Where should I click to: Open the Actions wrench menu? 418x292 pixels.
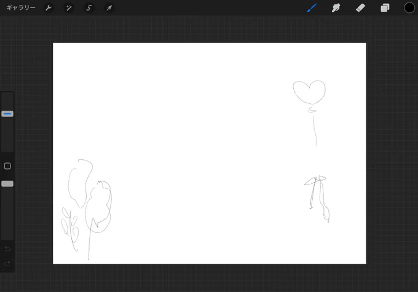48,8
